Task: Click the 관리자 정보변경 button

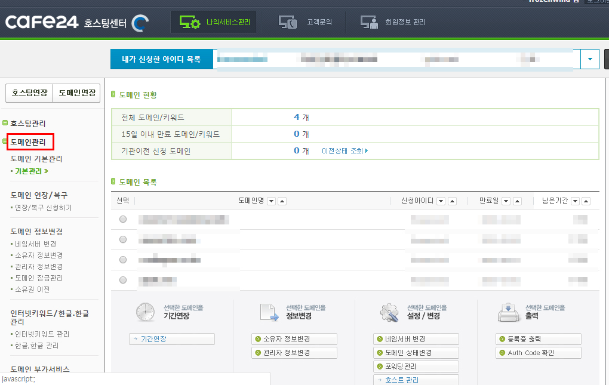Action: coord(294,353)
